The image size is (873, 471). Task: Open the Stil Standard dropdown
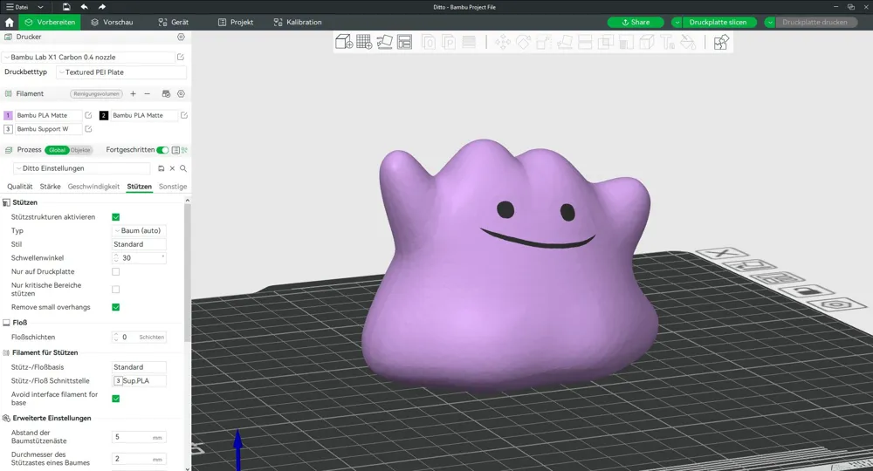pyautogui.click(x=139, y=245)
